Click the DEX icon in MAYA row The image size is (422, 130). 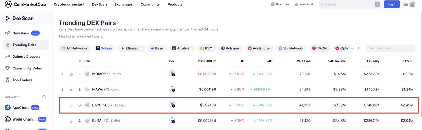(172, 89)
